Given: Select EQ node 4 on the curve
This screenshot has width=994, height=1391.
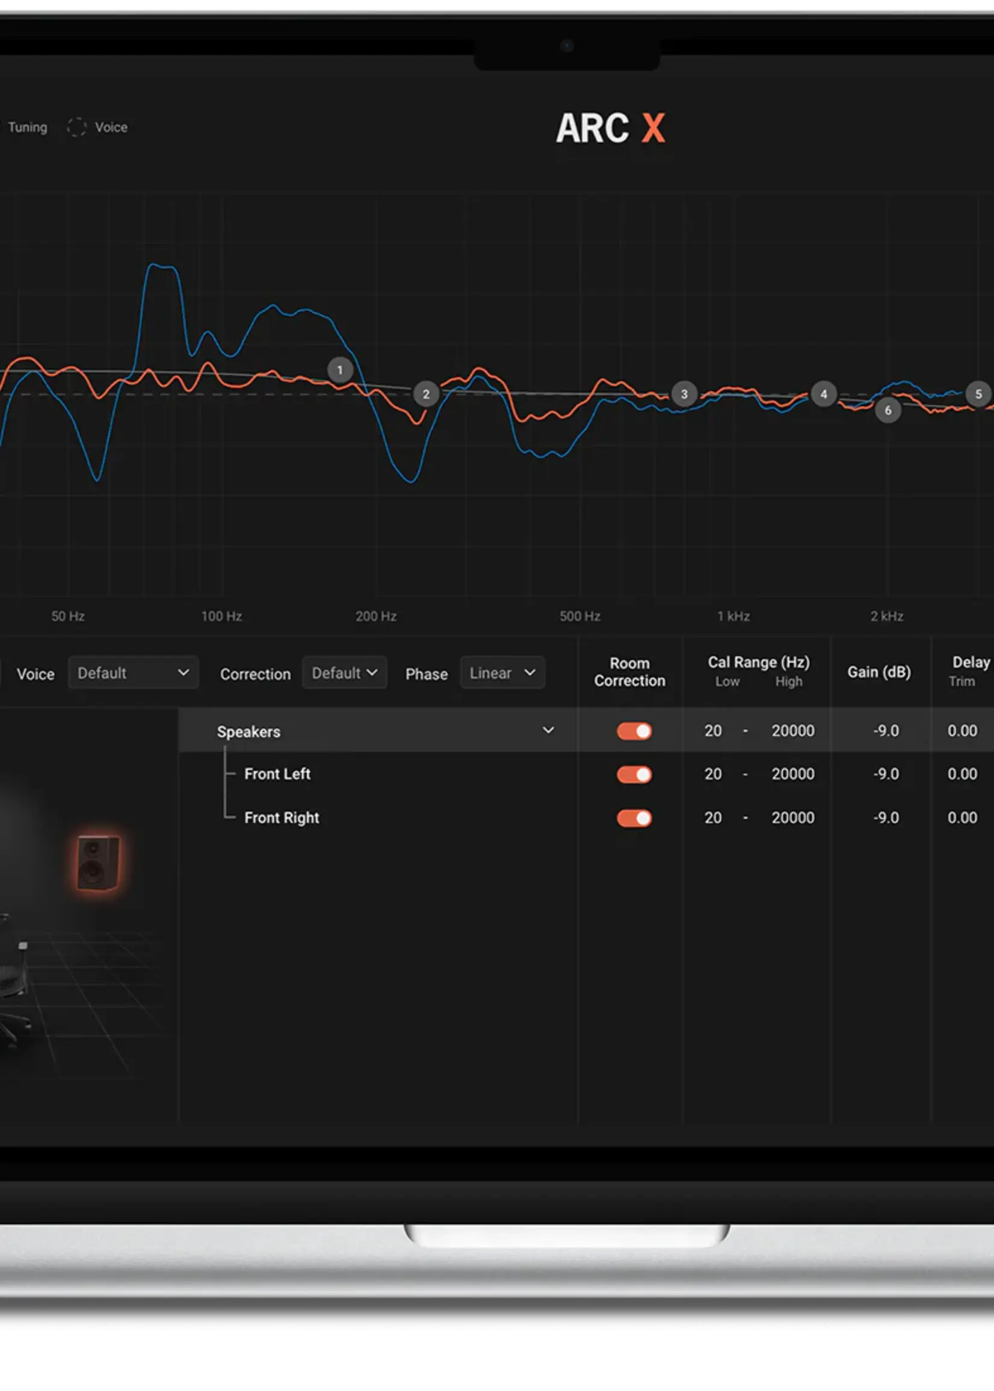Looking at the screenshot, I should 824,394.
